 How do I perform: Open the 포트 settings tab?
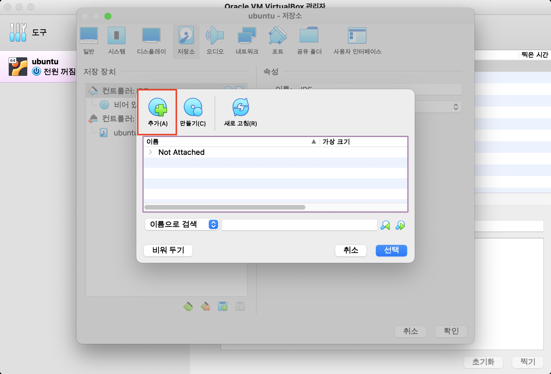278,41
